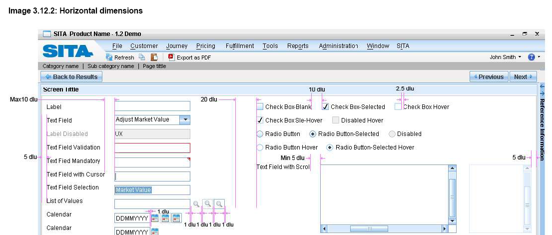Select the Radio Button Hover option

coord(260,147)
